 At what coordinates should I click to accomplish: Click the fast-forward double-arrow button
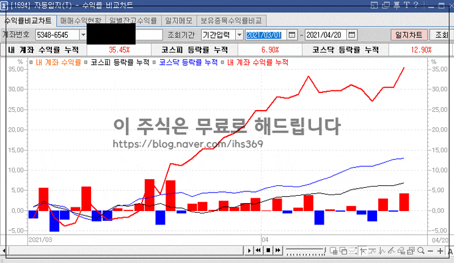coord(278,251)
